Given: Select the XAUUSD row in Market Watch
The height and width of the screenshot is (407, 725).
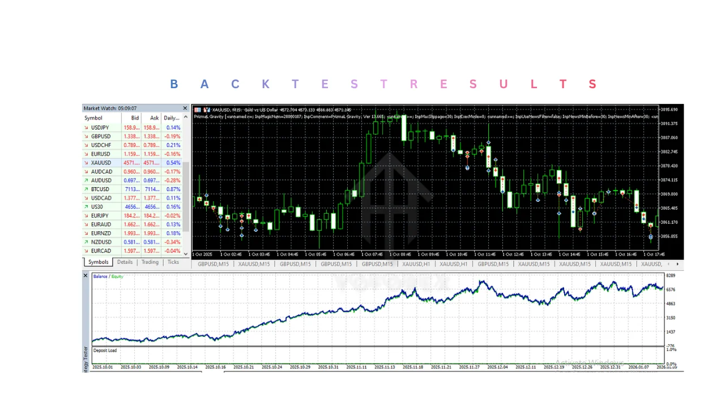Looking at the screenshot, I should pos(101,163).
